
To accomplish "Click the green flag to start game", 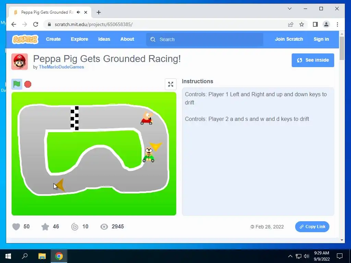I will (x=17, y=84).
